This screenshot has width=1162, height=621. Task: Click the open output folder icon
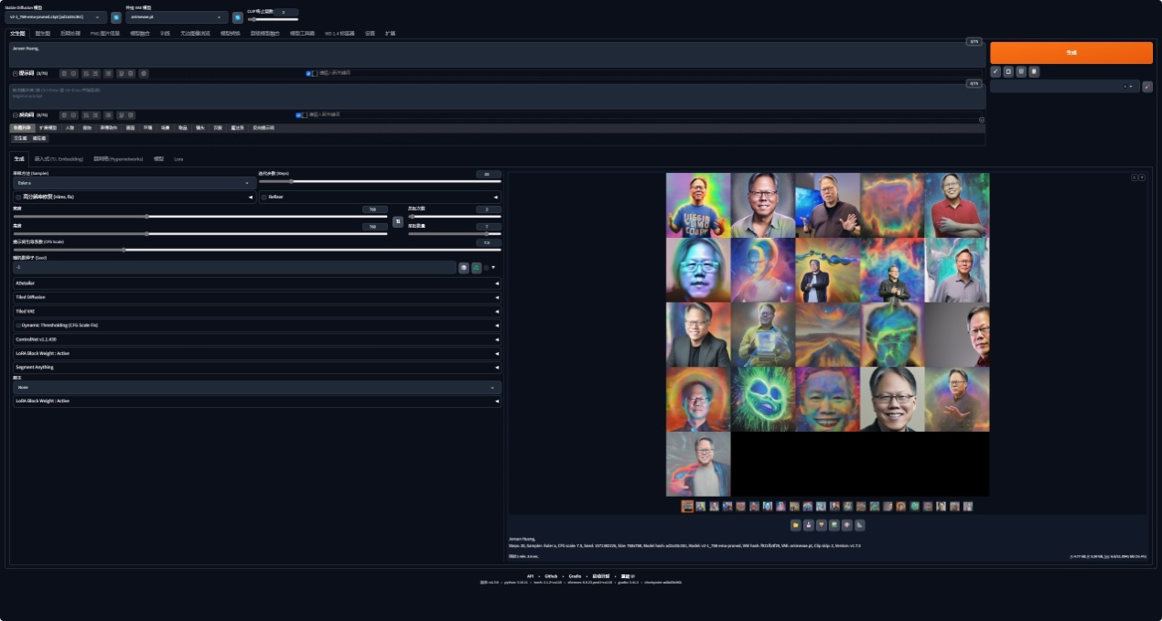[796, 525]
